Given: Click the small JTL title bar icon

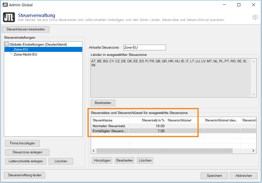Looking at the screenshot, I should point(5,5).
